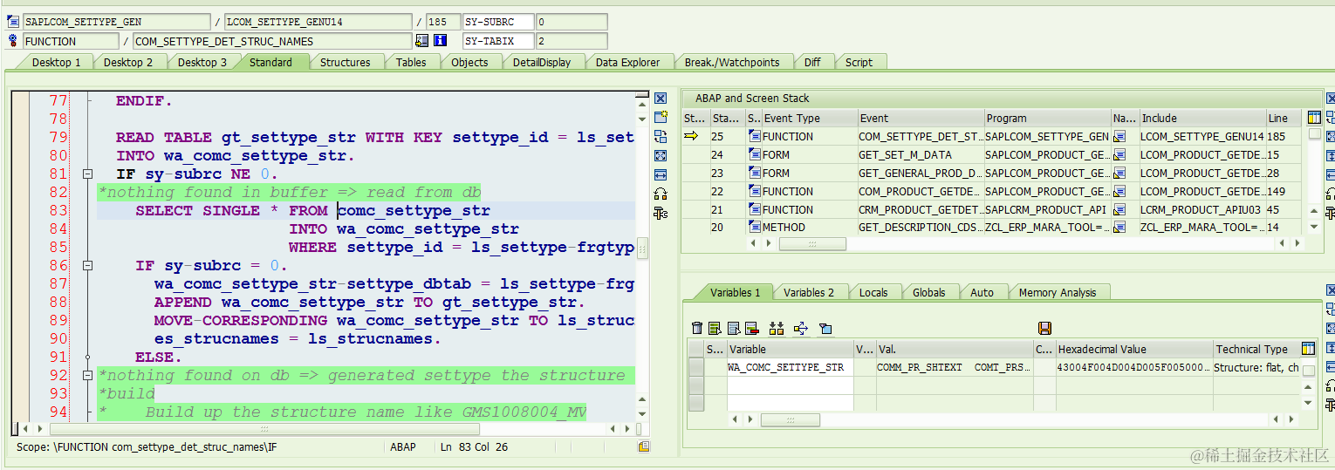Switch to the Structures tab
The width and height of the screenshot is (1335, 470).
tap(345, 62)
